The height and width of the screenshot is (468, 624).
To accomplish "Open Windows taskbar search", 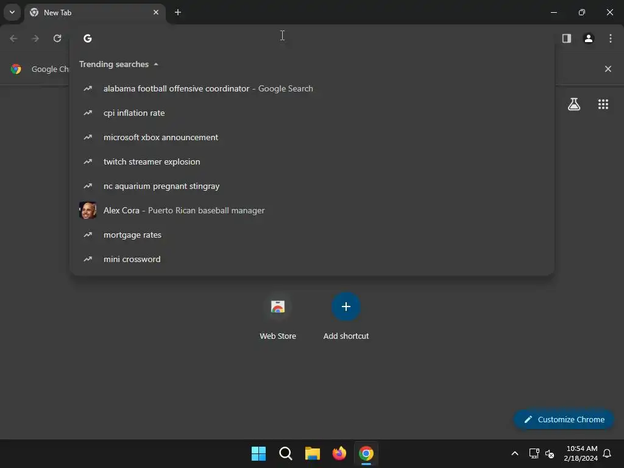I will (x=285, y=453).
